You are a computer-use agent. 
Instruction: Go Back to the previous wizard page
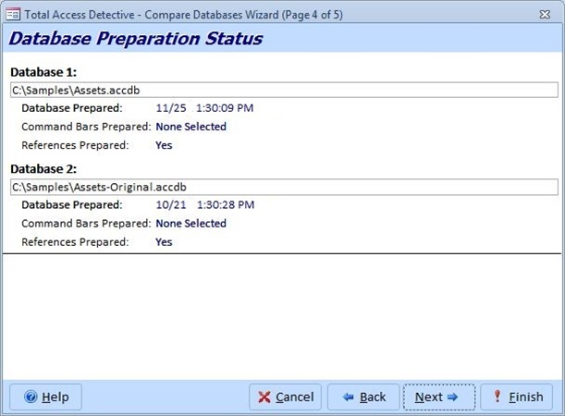(363, 397)
